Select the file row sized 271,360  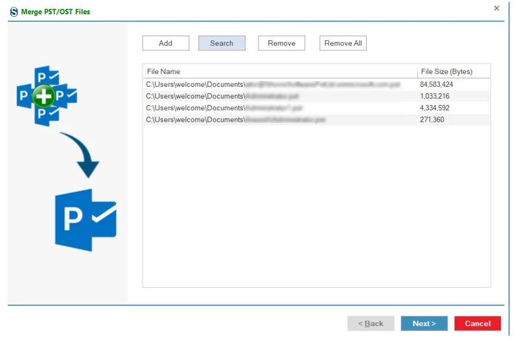point(317,119)
